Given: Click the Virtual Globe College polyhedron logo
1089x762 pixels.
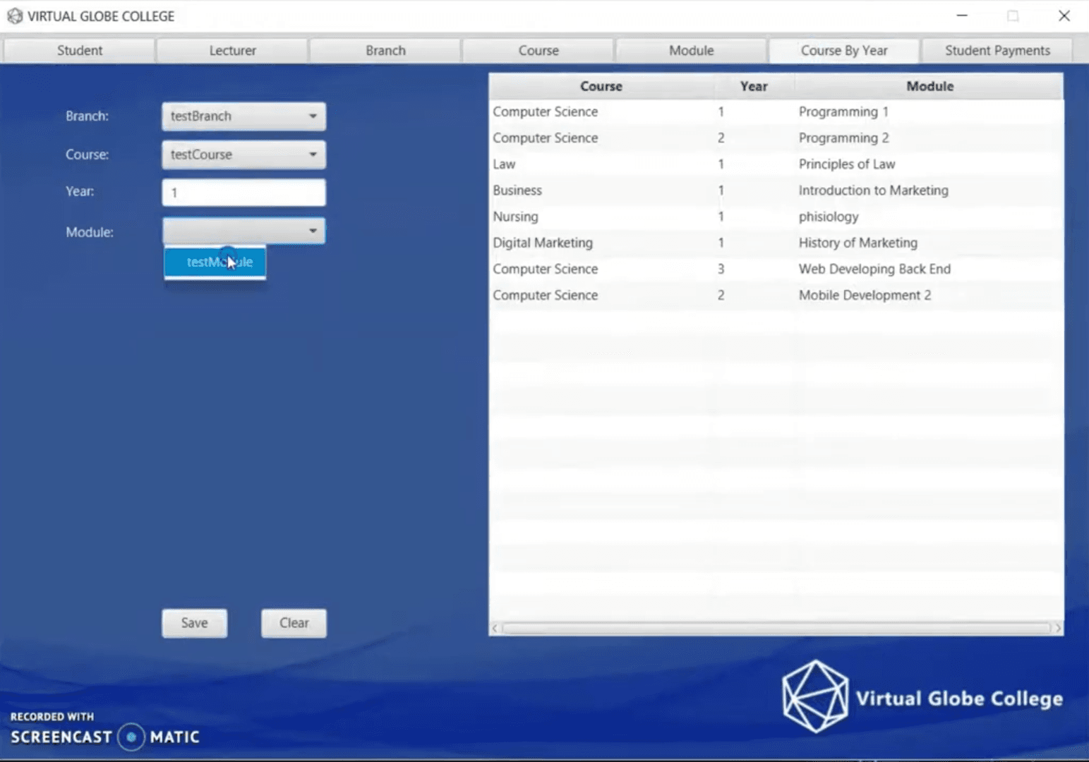Looking at the screenshot, I should (815, 696).
